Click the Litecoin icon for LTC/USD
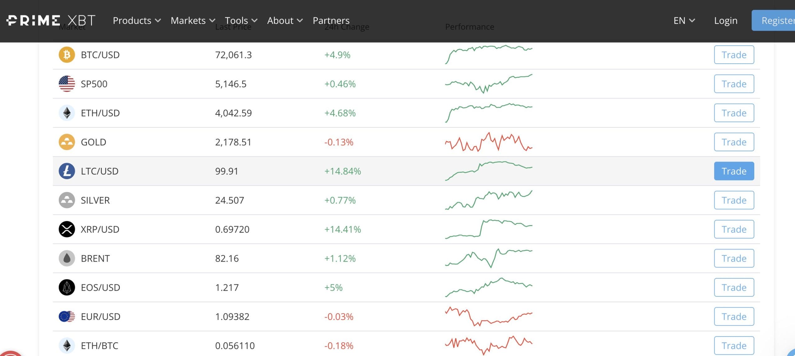Screen dimensions: 795x356 coord(67,171)
